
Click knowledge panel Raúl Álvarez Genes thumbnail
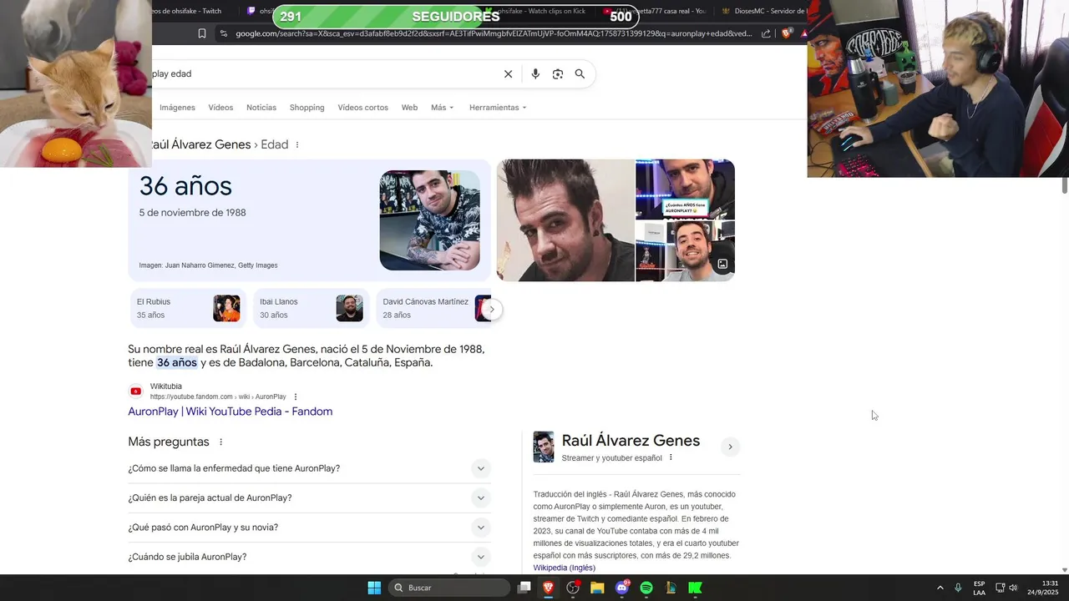(x=544, y=447)
